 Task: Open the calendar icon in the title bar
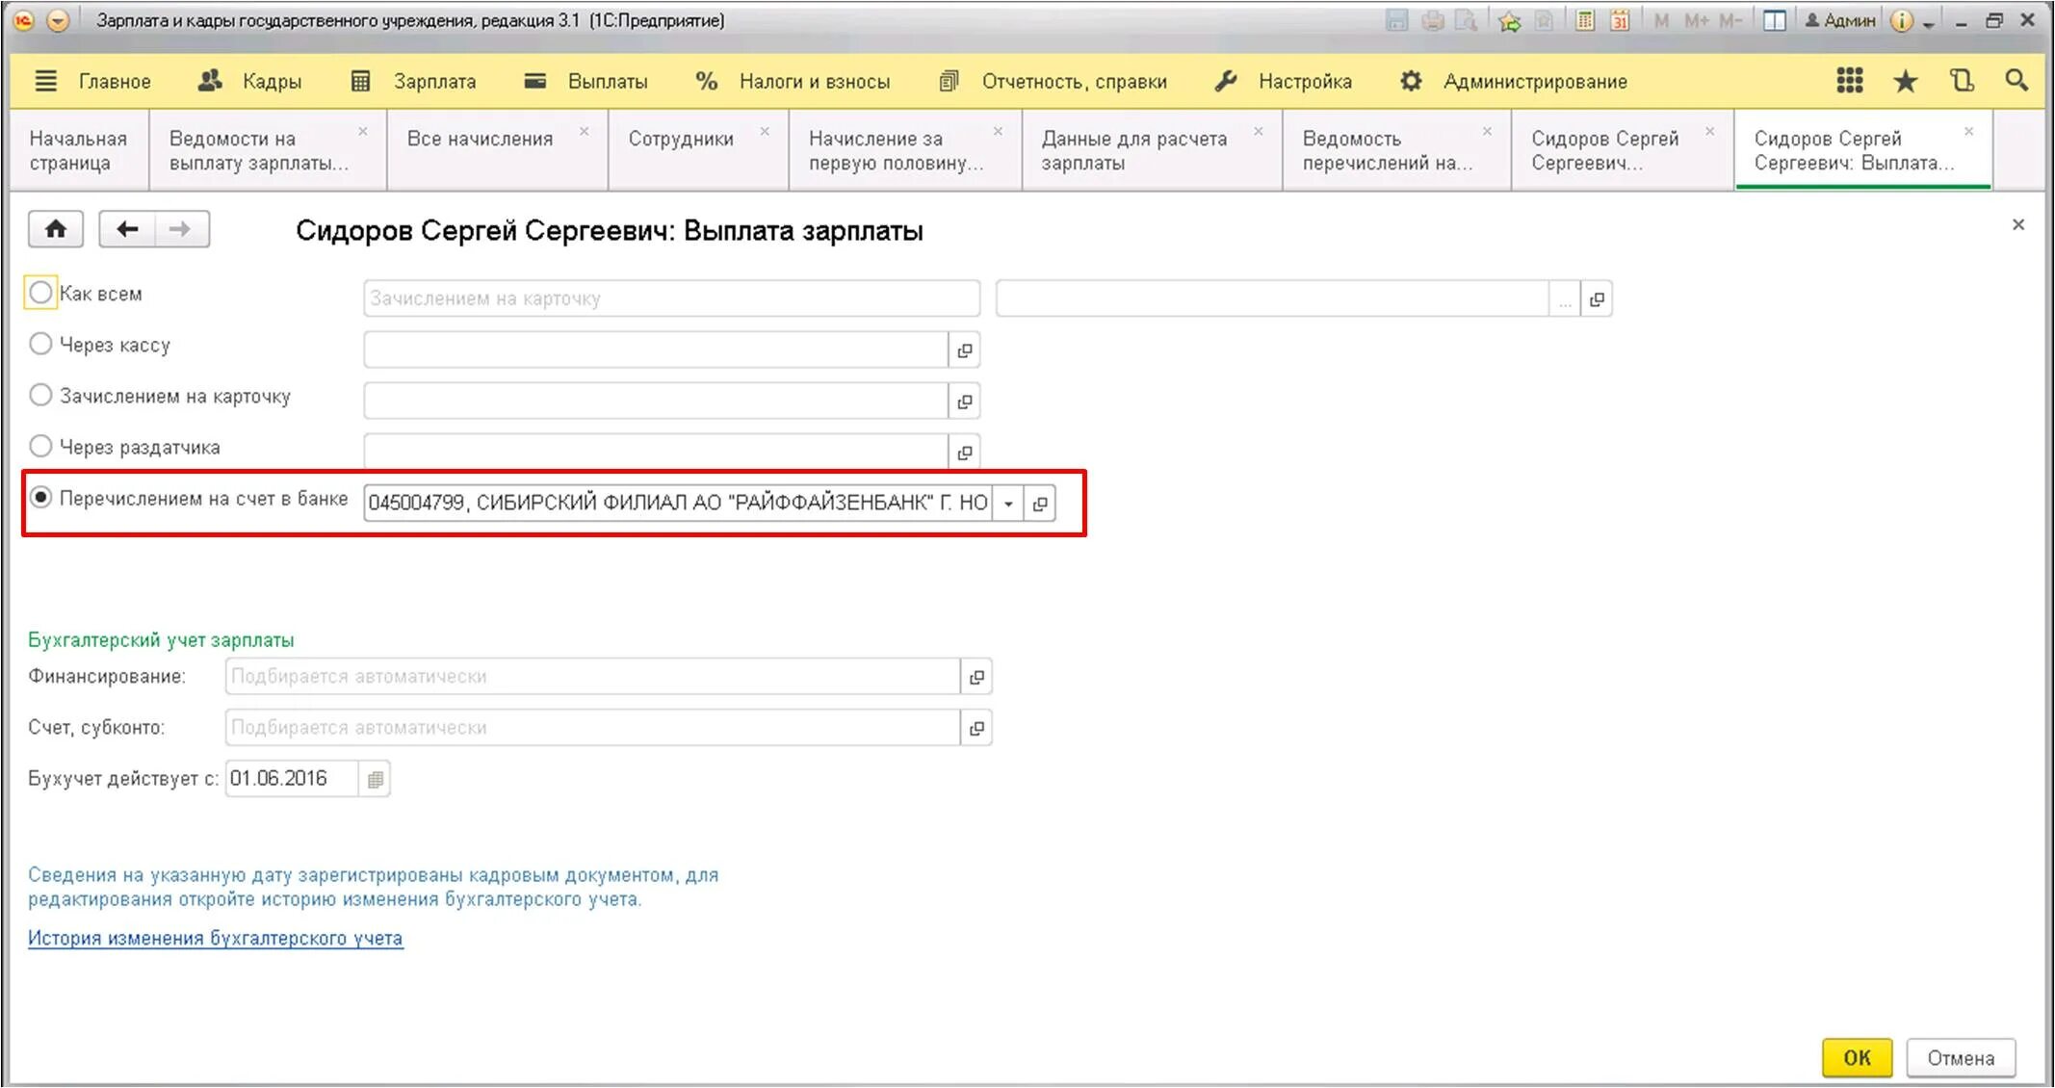click(x=1620, y=20)
